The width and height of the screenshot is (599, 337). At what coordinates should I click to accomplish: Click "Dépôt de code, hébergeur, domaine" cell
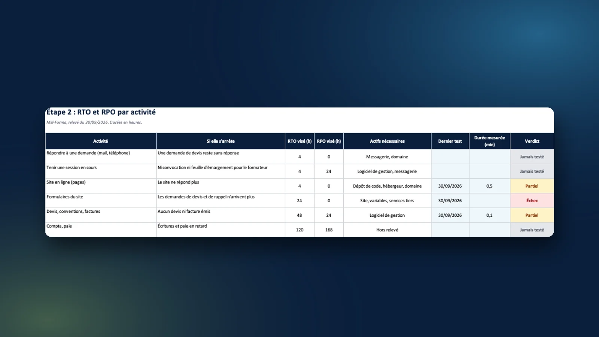[387, 186]
